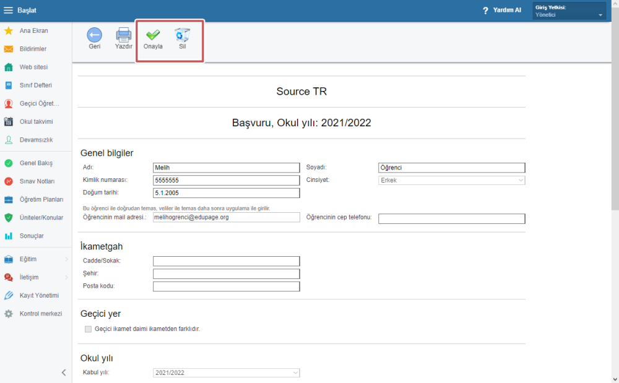This screenshot has width=619, height=383.
Task: Select Ana Ekran menu label
Action: (x=34, y=31)
